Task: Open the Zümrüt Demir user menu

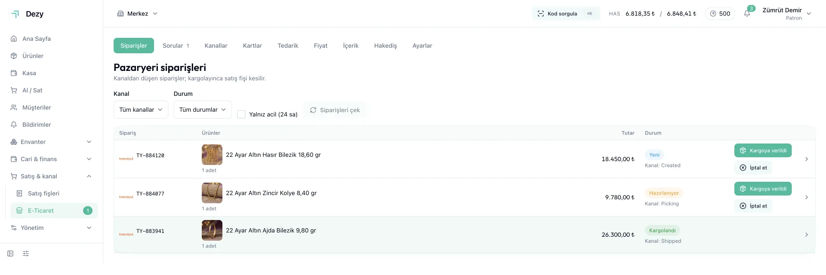Action: point(786,14)
